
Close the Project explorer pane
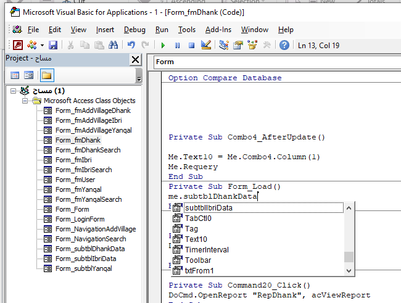pos(135,60)
